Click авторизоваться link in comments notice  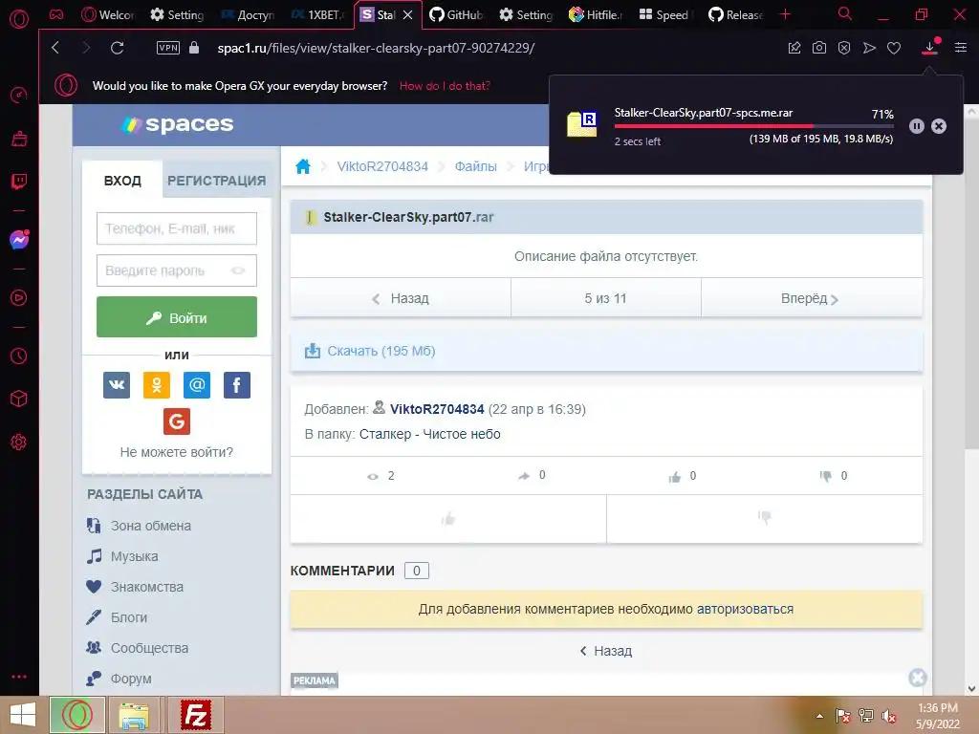(x=745, y=609)
